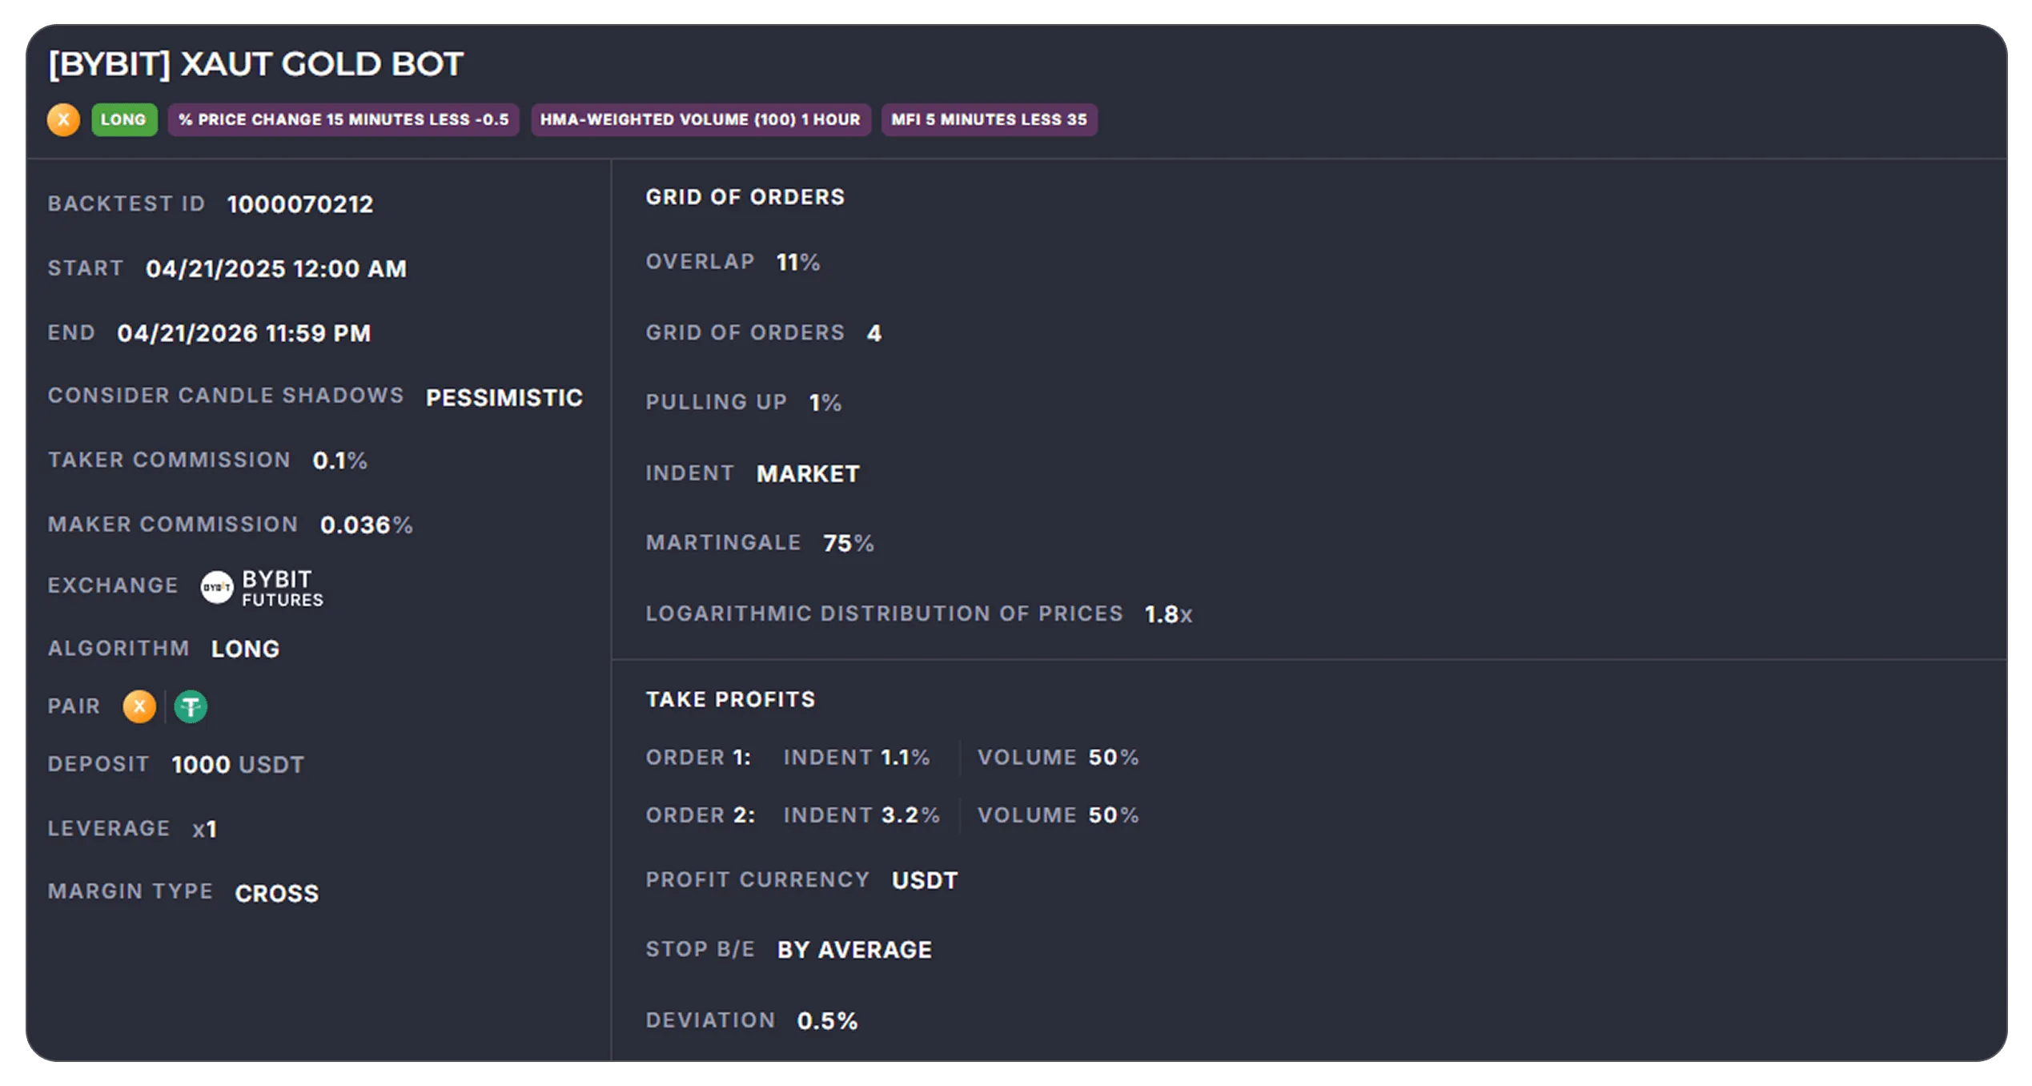This screenshot has height=1086, width=2032.
Task: Click the Take Profits section heading
Action: click(731, 699)
